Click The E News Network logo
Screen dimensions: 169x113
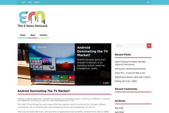click(33, 19)
